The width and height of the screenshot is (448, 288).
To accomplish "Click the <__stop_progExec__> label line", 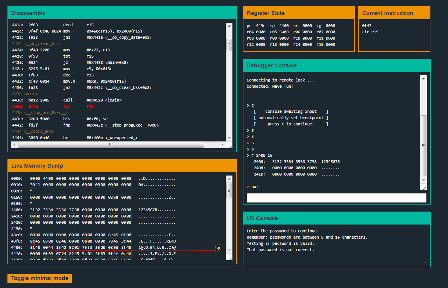I will (40, 112).
